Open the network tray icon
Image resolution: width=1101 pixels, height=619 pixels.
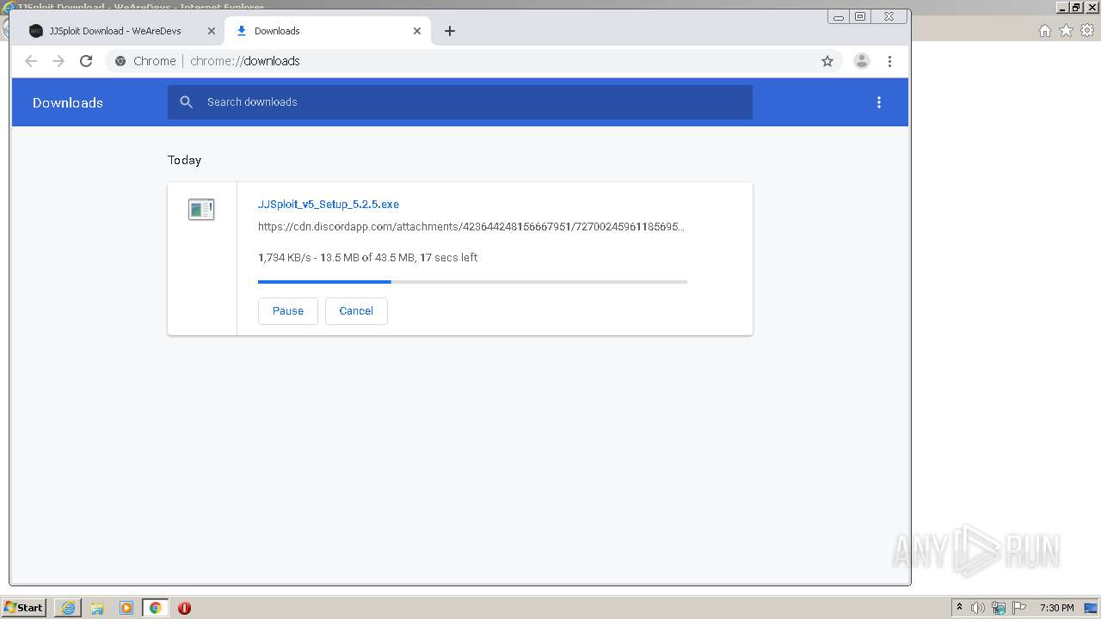[999, 608]
